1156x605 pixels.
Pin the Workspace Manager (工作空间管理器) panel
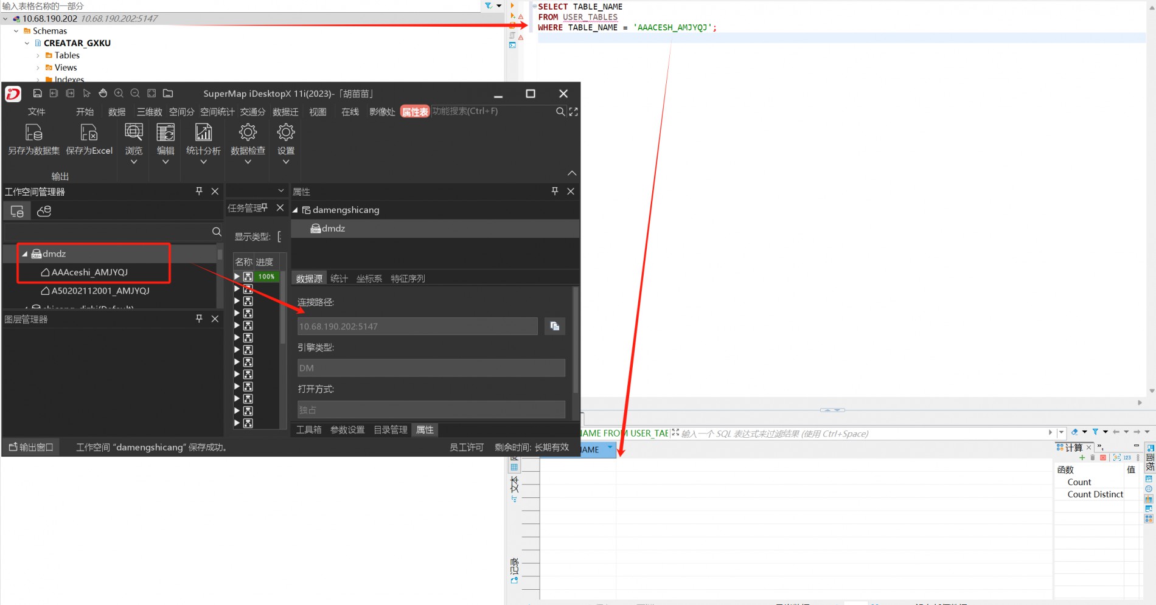[199, 191]
